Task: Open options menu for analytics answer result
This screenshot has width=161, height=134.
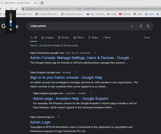Action: [91, 93]
